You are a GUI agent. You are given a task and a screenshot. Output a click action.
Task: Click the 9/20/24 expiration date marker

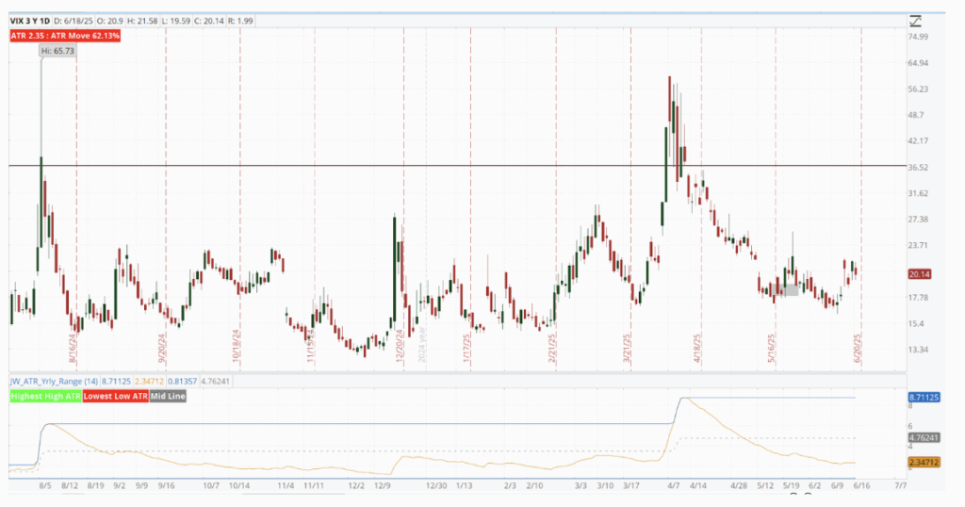pyautogui.click(x=162, y=349)
